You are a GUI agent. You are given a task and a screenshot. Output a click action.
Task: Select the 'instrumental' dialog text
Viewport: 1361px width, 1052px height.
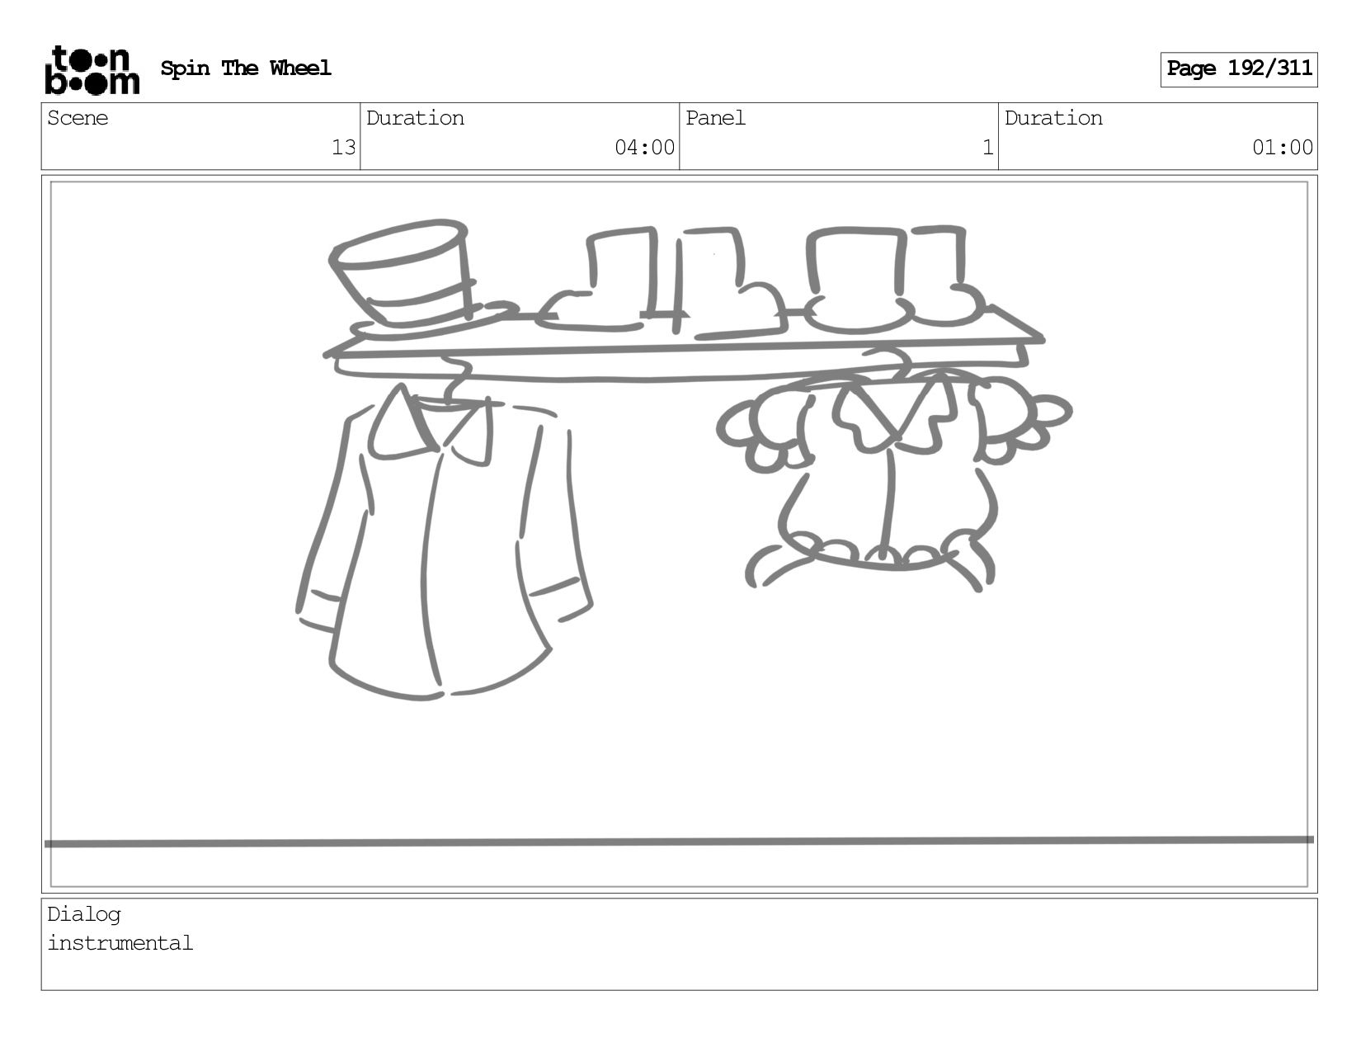[x=120, y=943]
